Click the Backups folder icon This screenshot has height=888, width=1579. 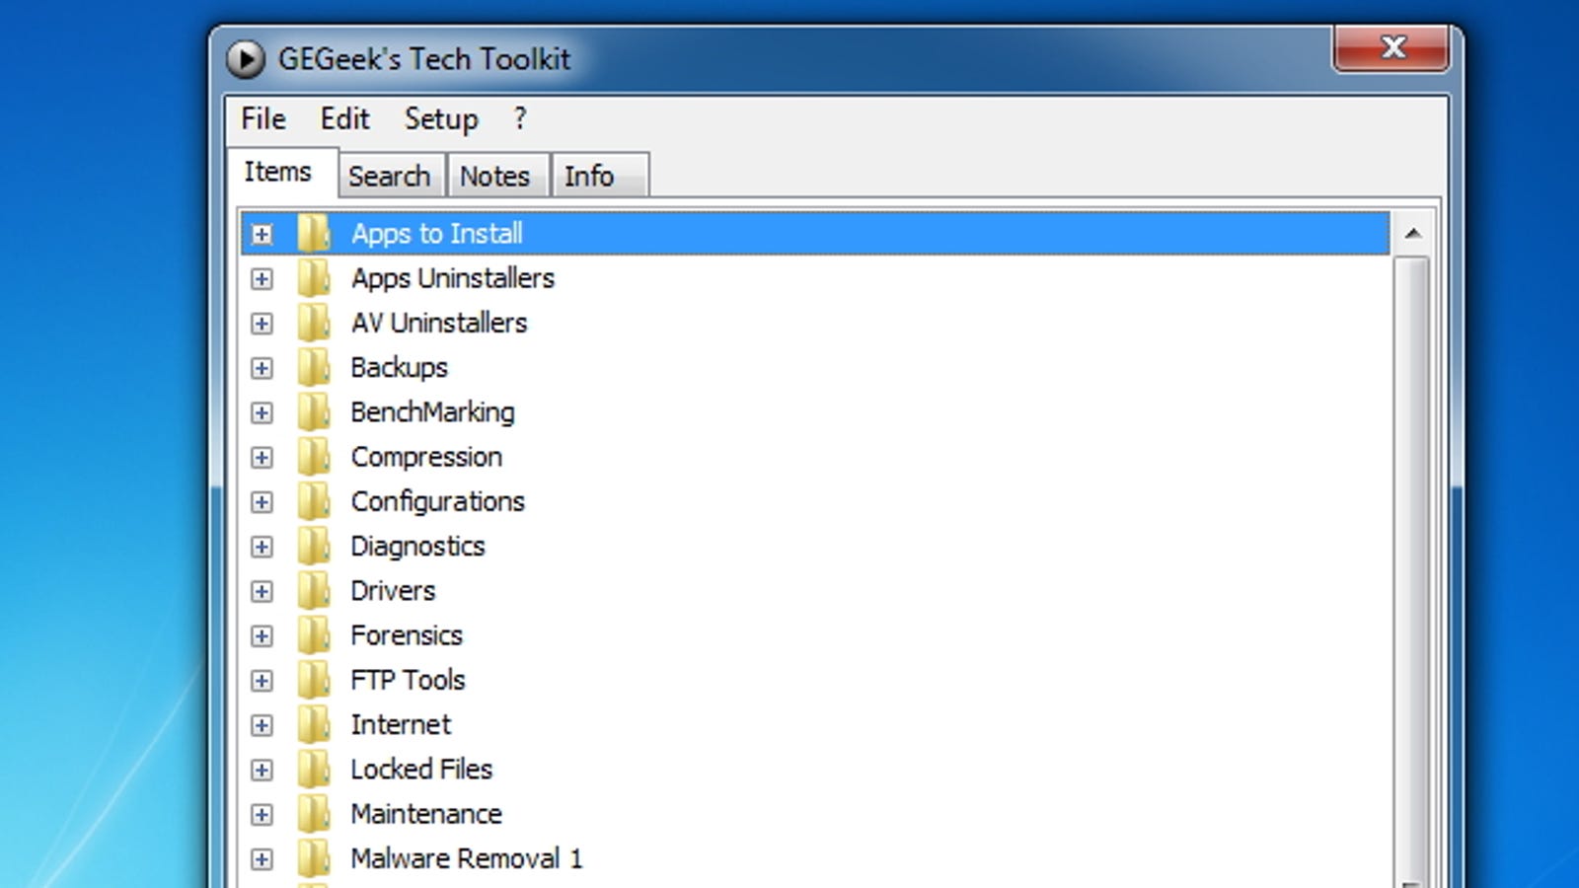point(314,368)
